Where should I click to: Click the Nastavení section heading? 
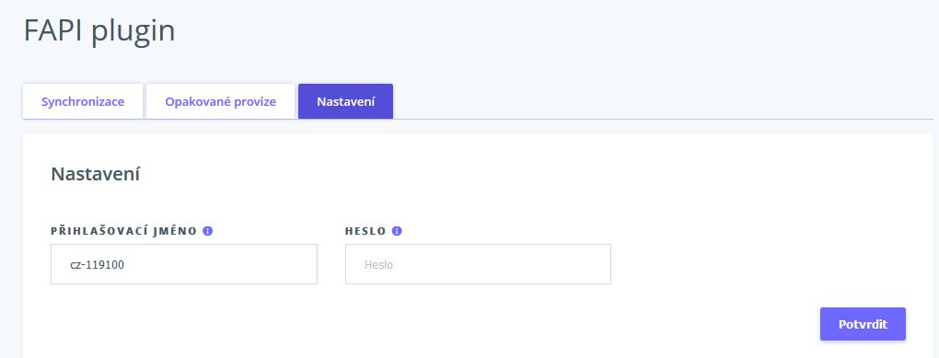click(x=95, y=174)
